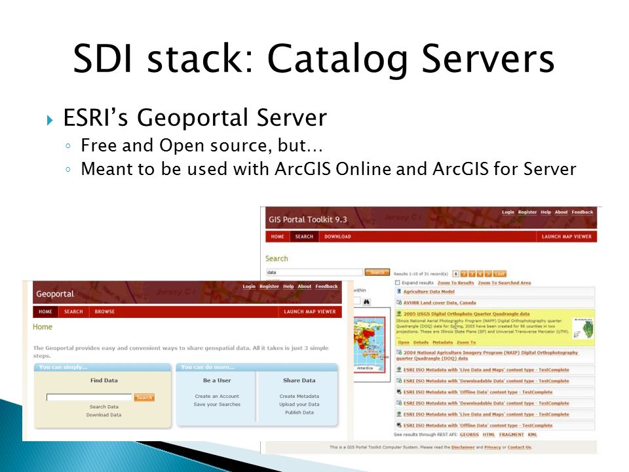Open the HOME tab in GIS Portal Toolkit
This screenshot has height=472, width=629.
(x=278, y=237)
